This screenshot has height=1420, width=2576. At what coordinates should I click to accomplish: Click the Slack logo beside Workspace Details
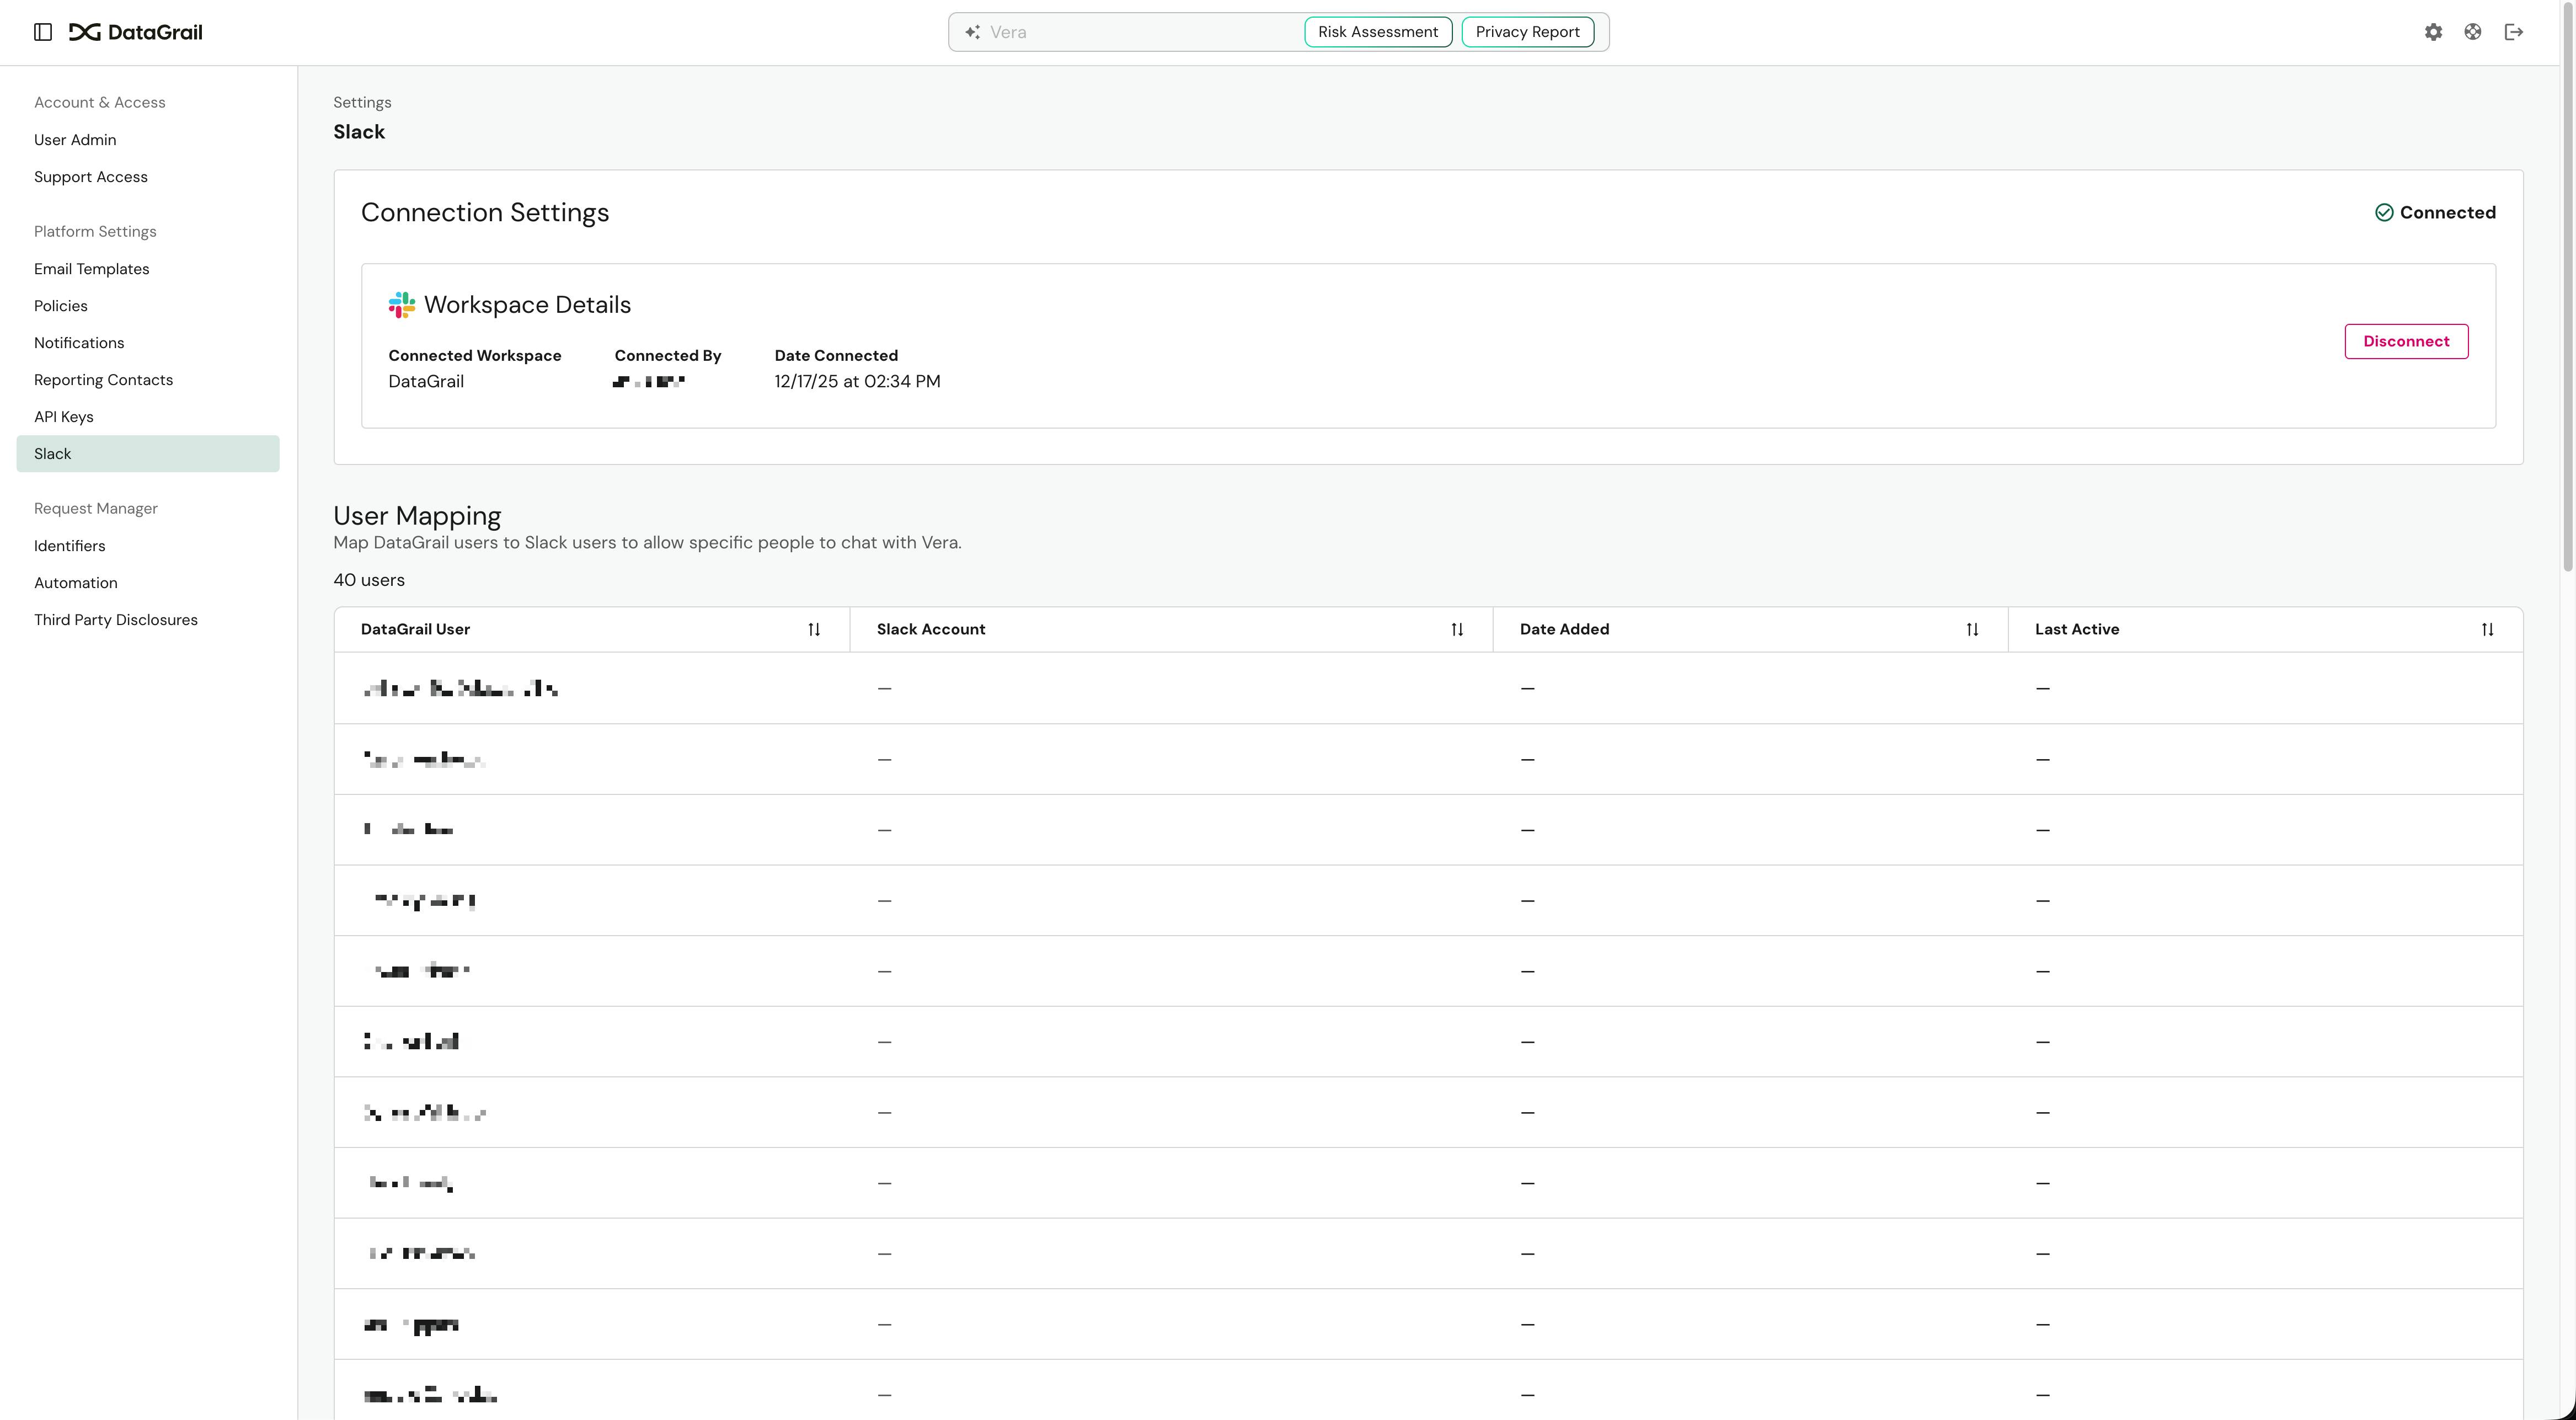tap(402, 305)
